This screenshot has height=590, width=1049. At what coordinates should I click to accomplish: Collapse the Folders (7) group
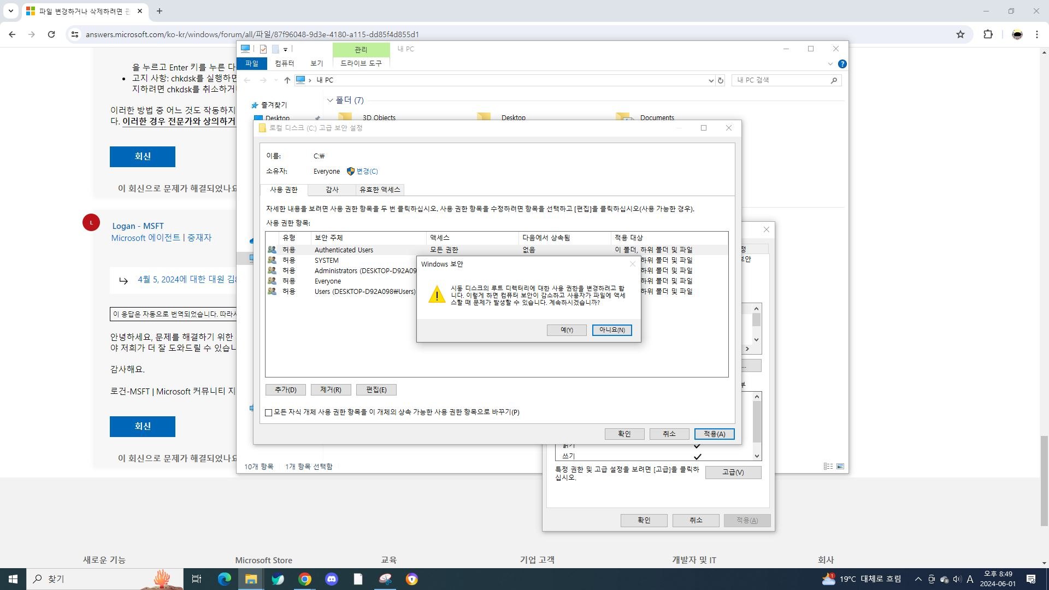pyautogui.click(x=330, y=101)
